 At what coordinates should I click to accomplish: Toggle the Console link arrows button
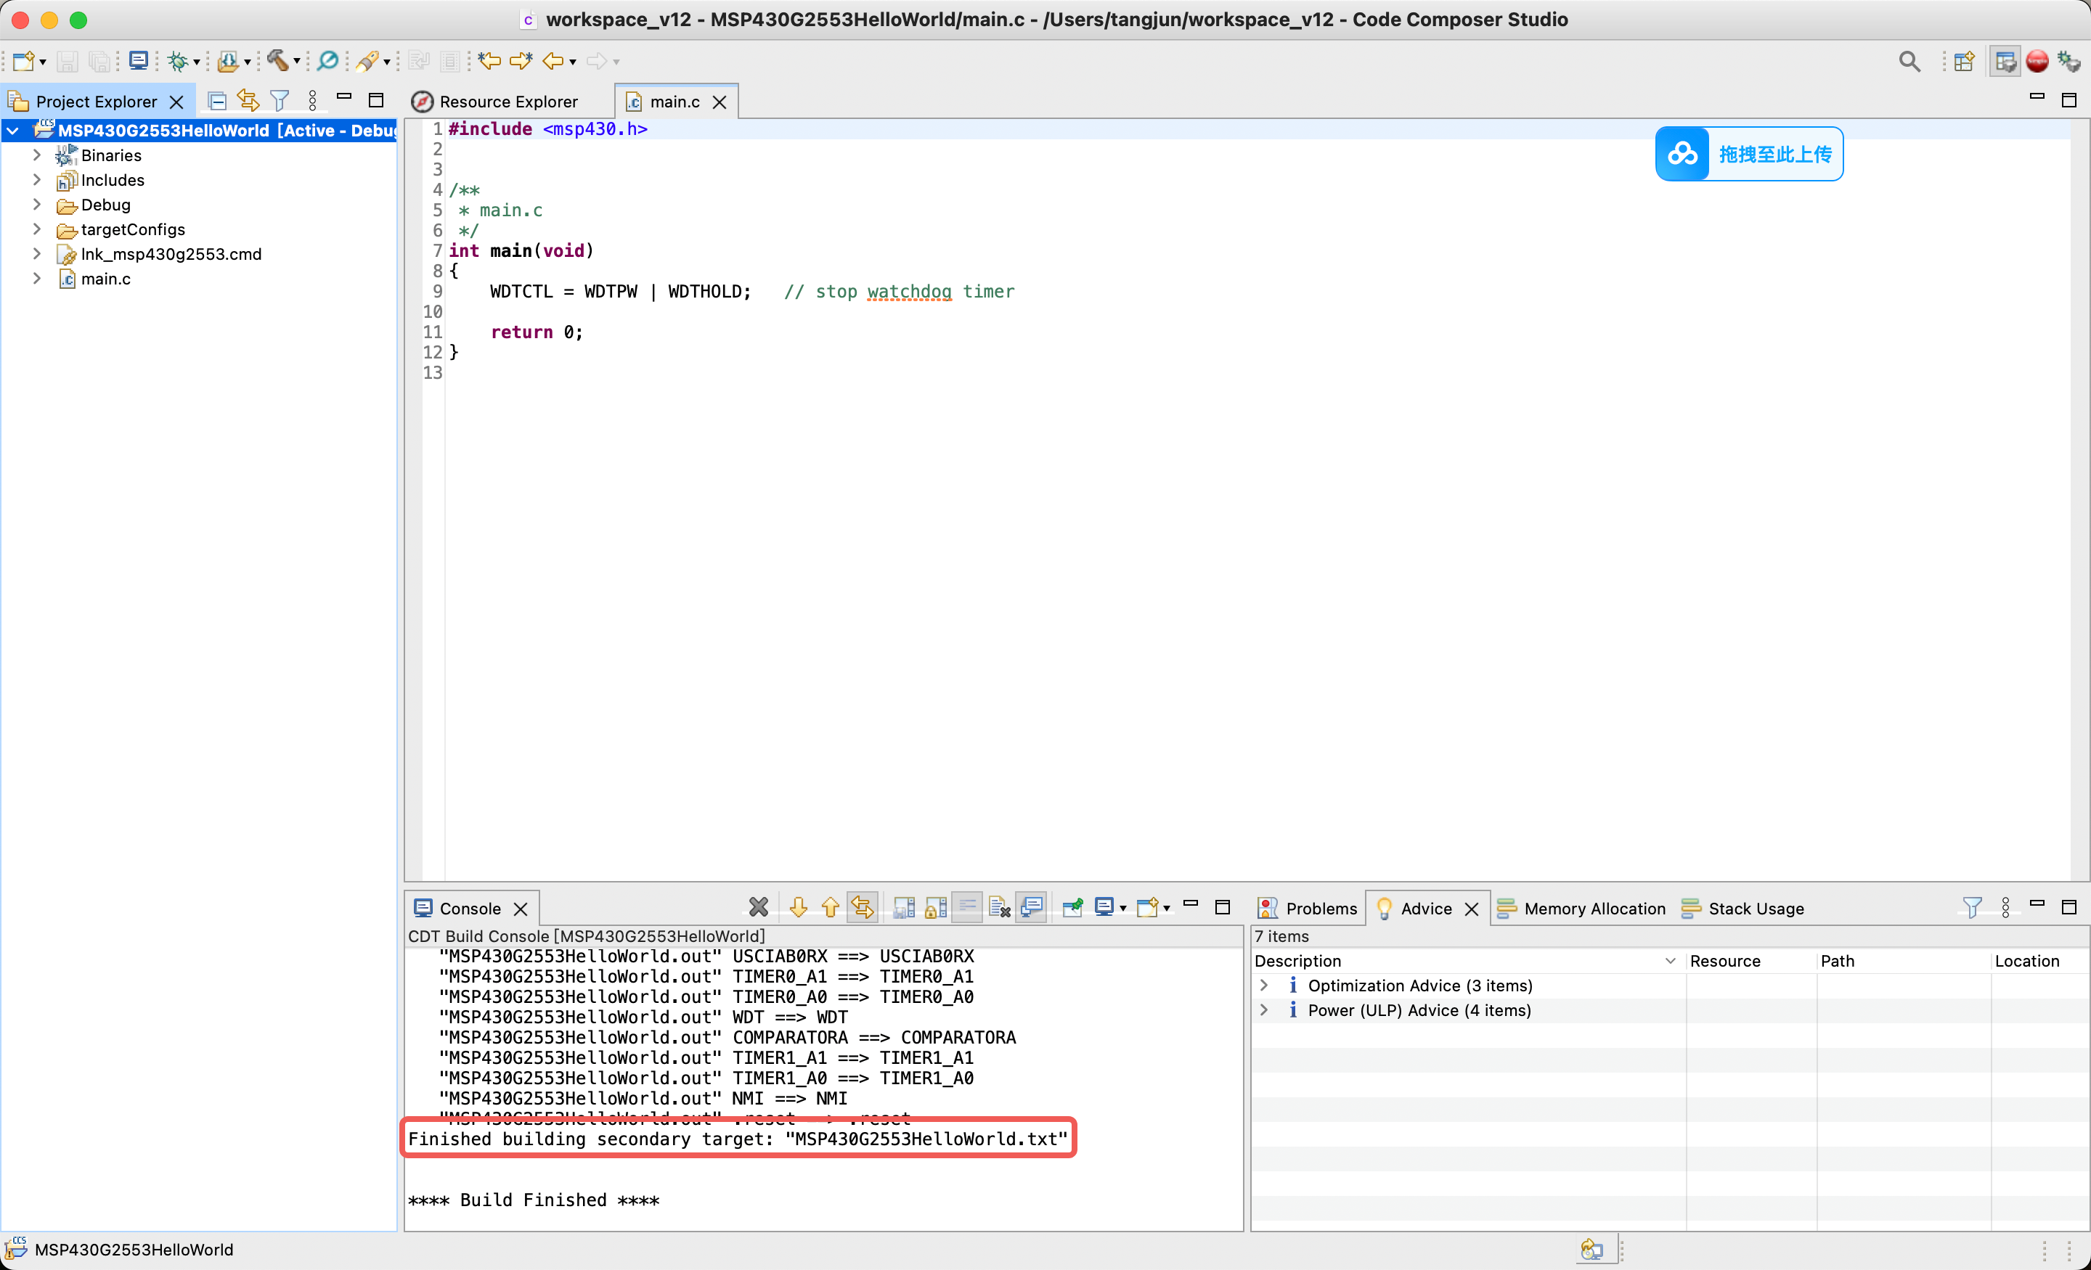[863, 908]
